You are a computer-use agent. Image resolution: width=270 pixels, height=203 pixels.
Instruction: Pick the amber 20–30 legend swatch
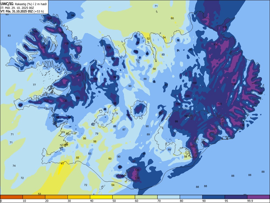[x=56, y=197]
